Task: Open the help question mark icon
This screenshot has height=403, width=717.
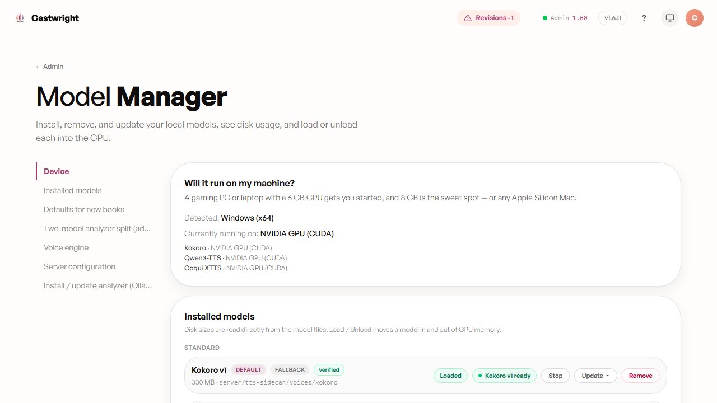Action: (x=644, y=18)
